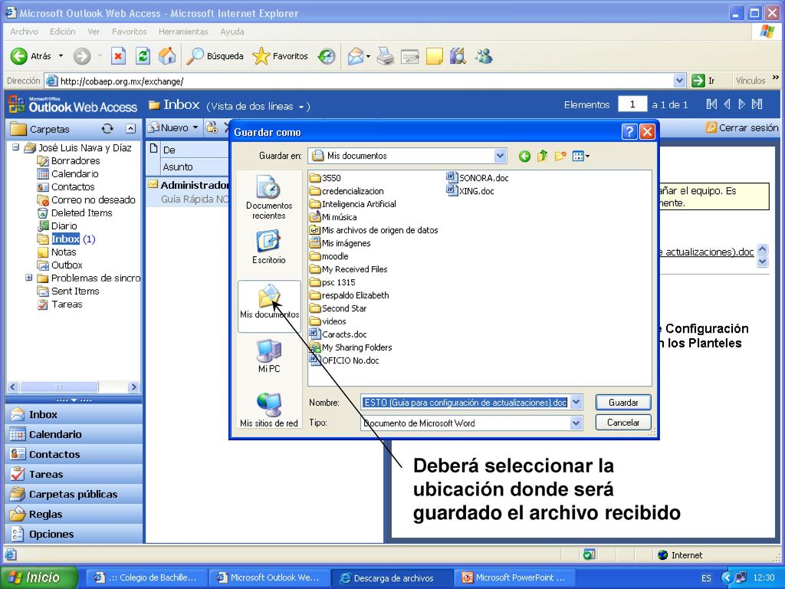Open the Edición menu
785x589 pixels.
(x=63, y=31)
